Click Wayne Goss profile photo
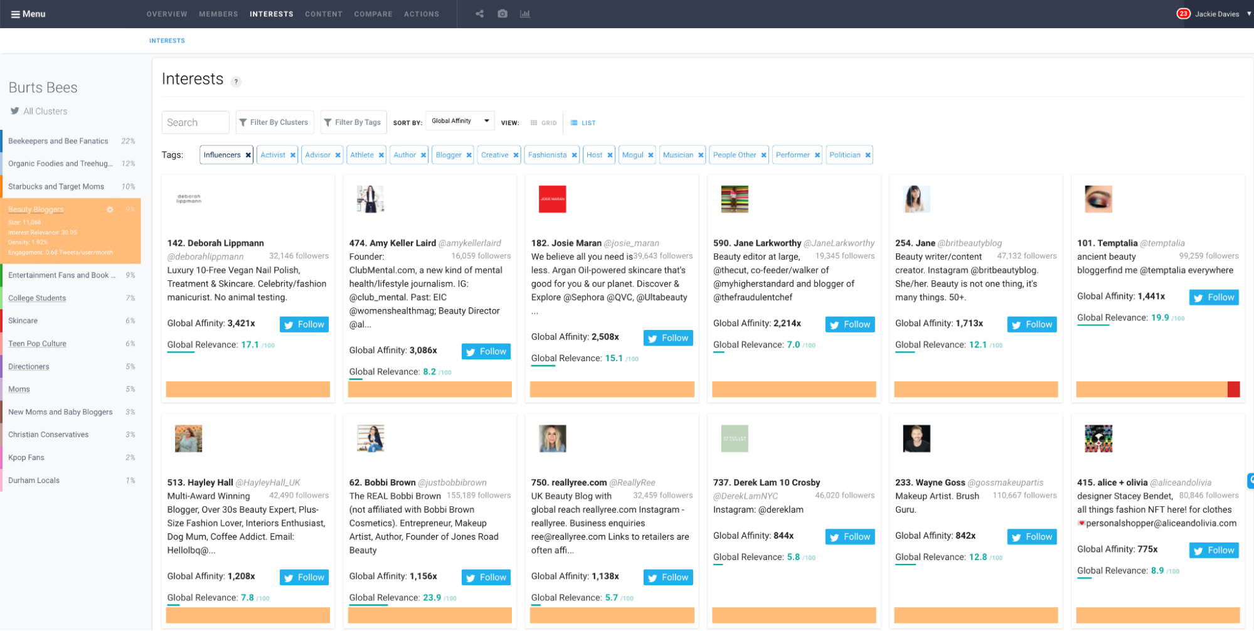1254x631 pixels. coord(917,438)
